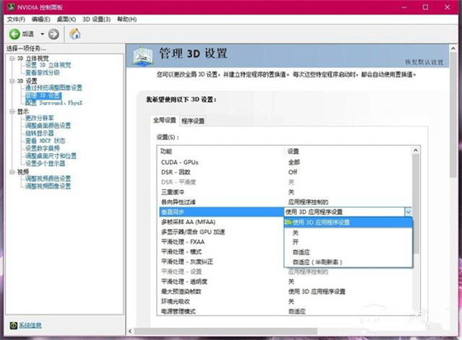Click the Manage 3D Settings header image
462x340 pixels.
pyautogui.click(x=143, y=56)
